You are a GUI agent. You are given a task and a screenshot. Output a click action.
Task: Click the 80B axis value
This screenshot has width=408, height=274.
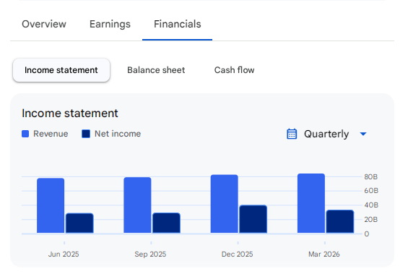[370, 177]
